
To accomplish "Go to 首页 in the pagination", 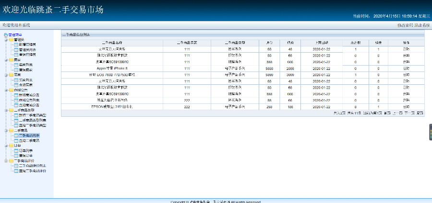I will point(387,113).
